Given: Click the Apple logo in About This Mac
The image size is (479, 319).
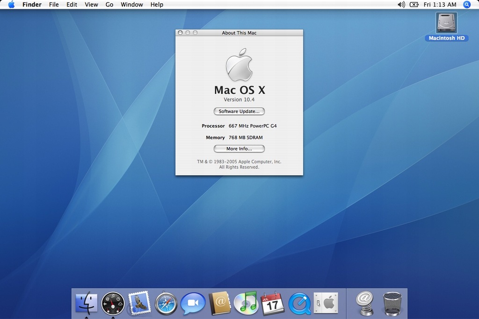Looking at the screenshot, I should 239,64.
